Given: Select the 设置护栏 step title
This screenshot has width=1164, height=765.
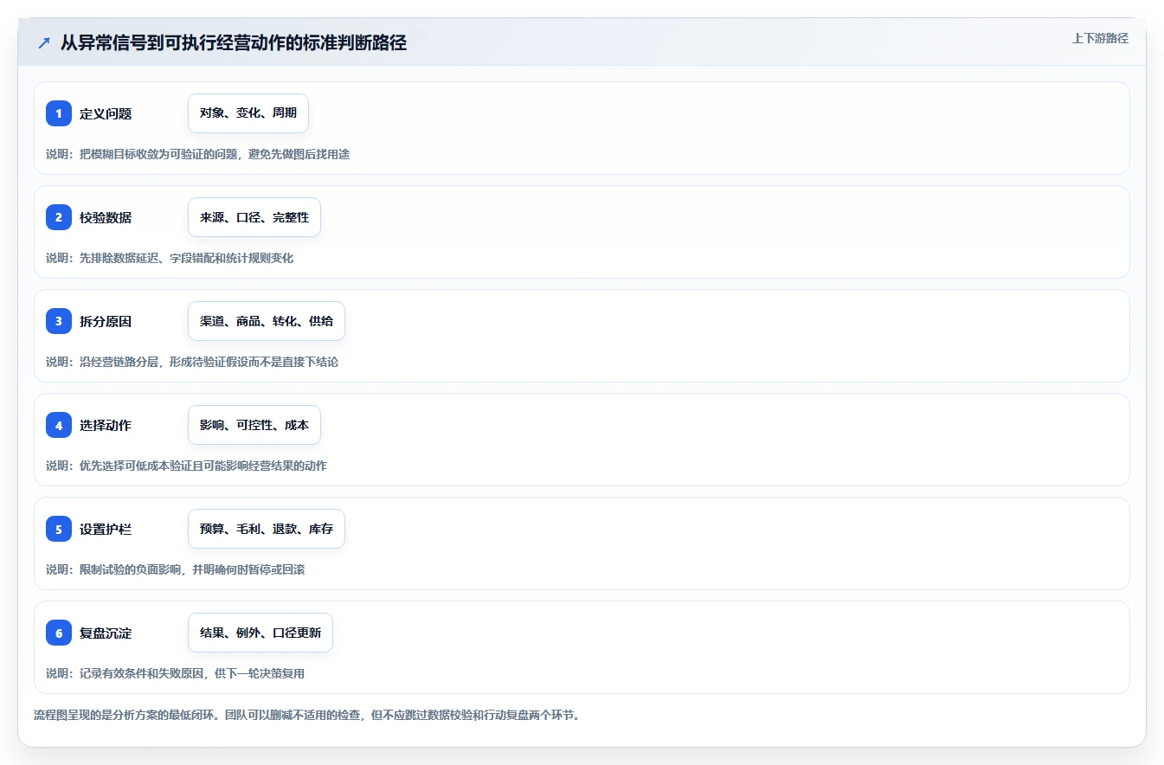Looking at the screenshot, I should click(x=106, y=529).
